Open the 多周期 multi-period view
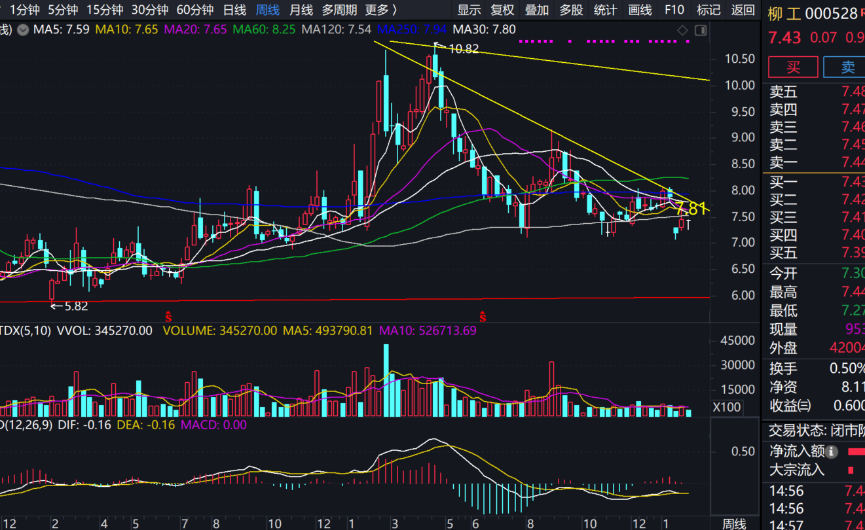The width and height of the screenshot is (865, 530). pos(339,10)
